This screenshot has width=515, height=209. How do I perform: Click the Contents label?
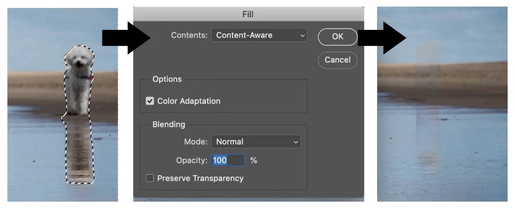(189, 35)
